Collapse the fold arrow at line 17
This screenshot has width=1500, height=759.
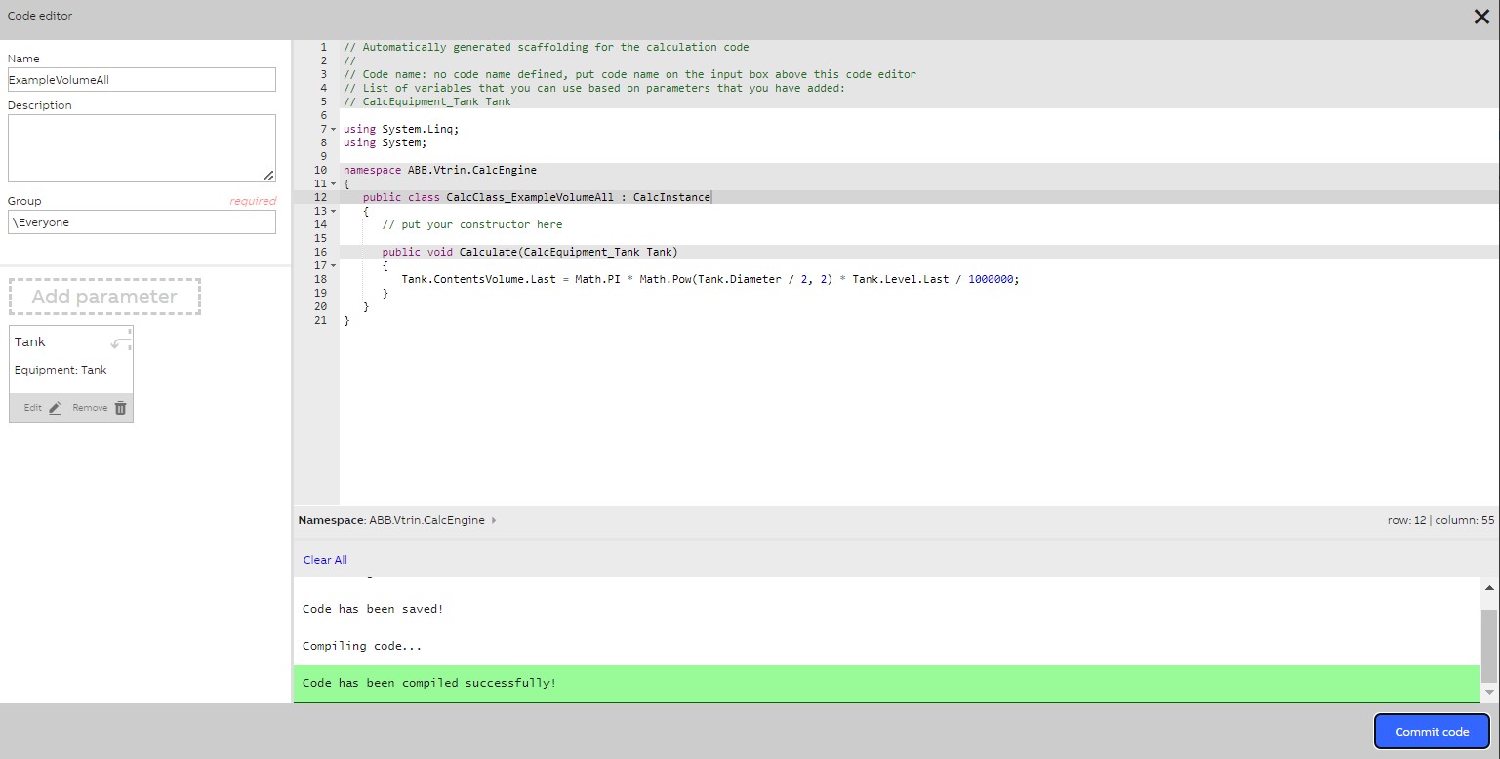[x=334, y=265]
